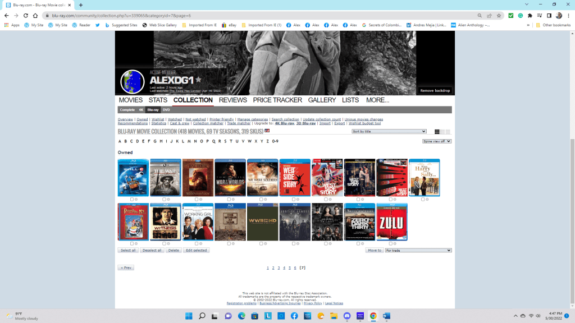Reload the page using the refresh icon
Screen dimensions: 575x323
click(26, 16)
